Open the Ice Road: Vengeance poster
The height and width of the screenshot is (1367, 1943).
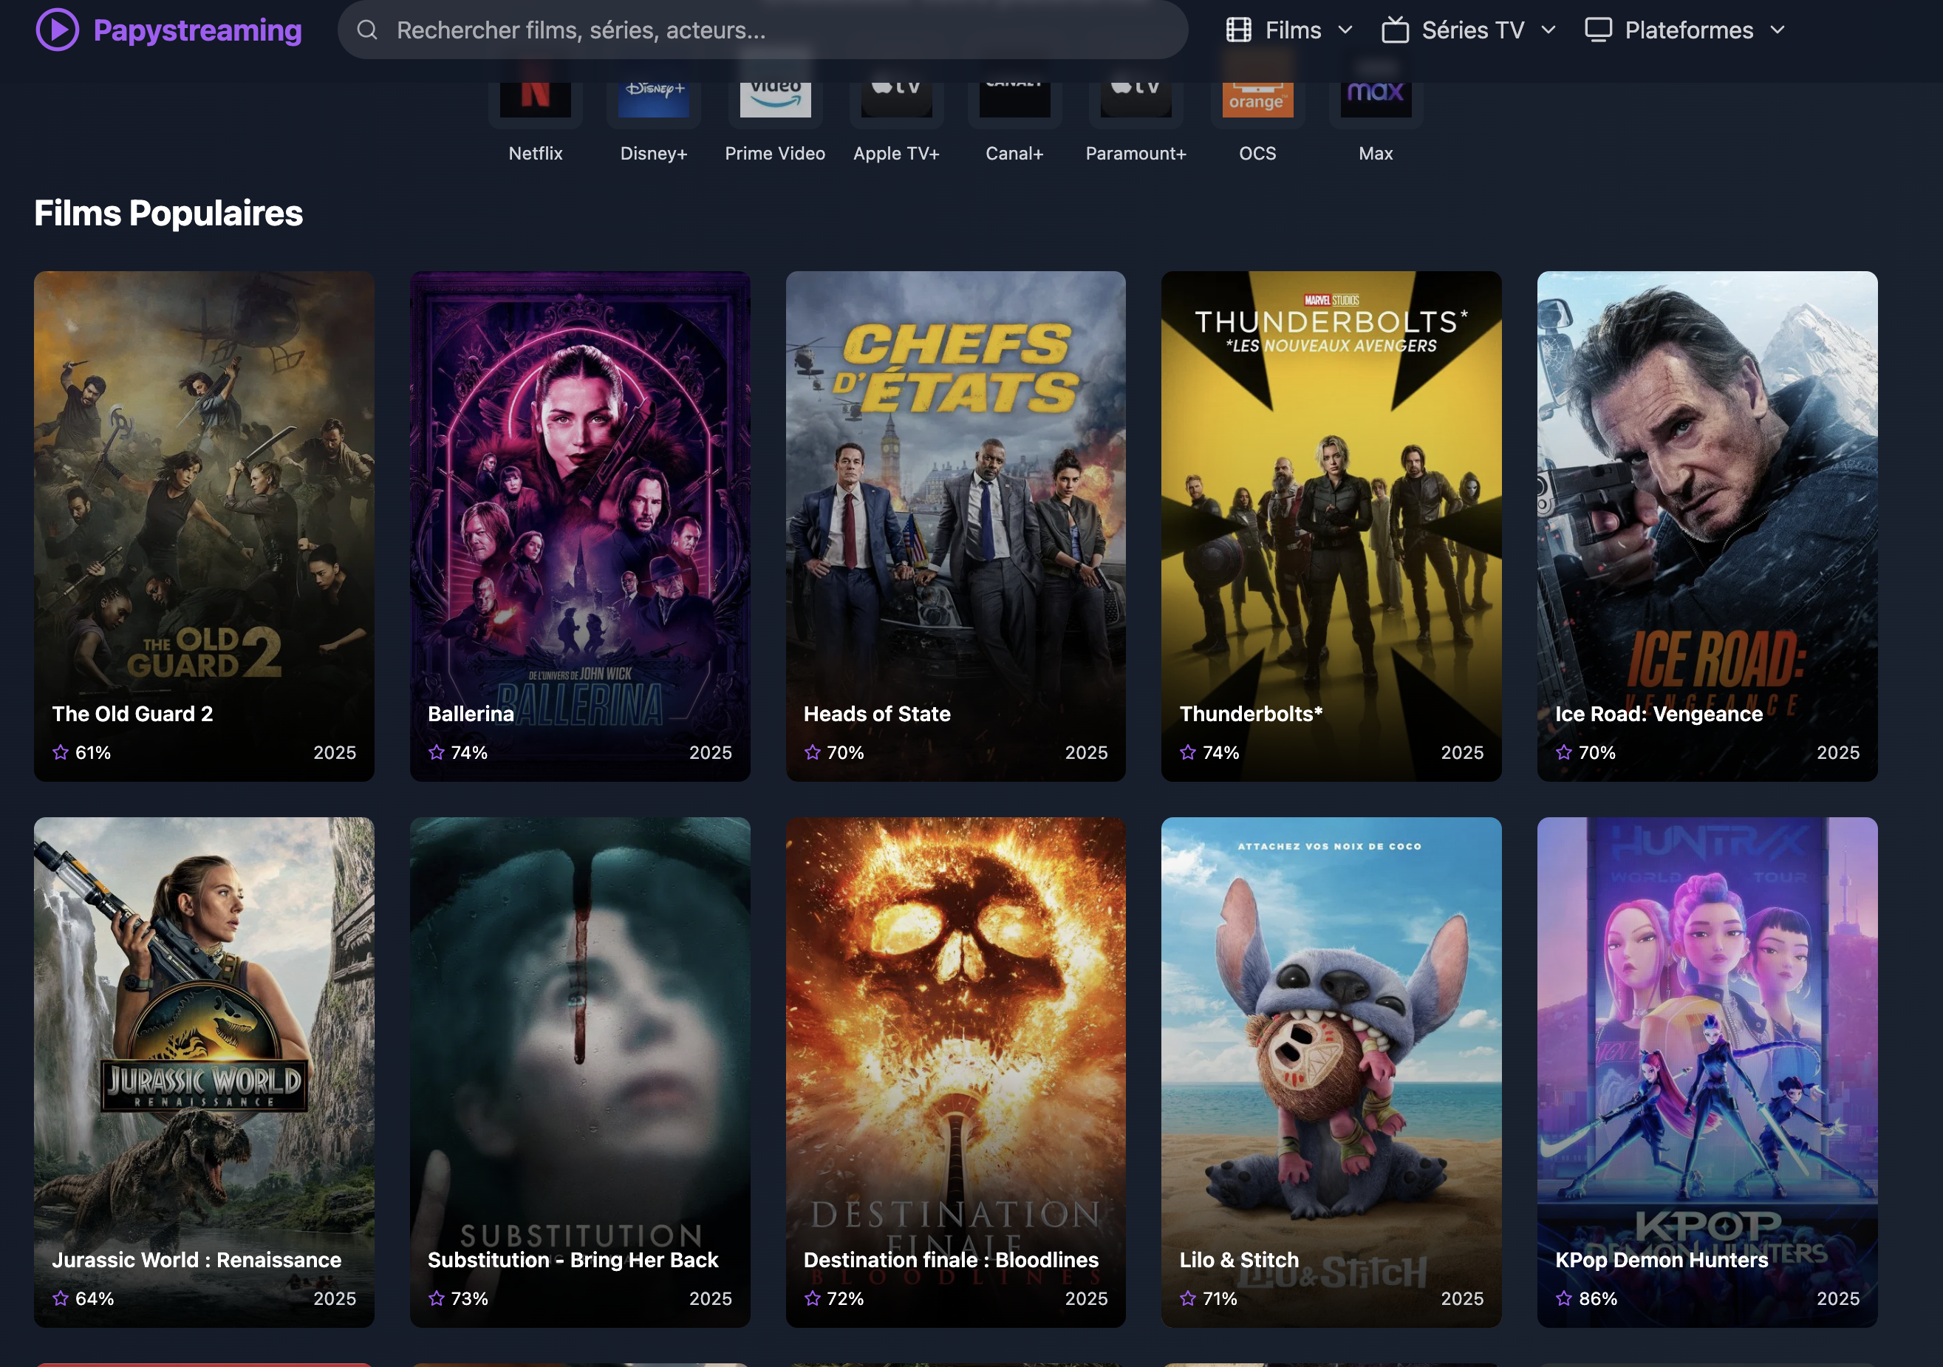1707,525
